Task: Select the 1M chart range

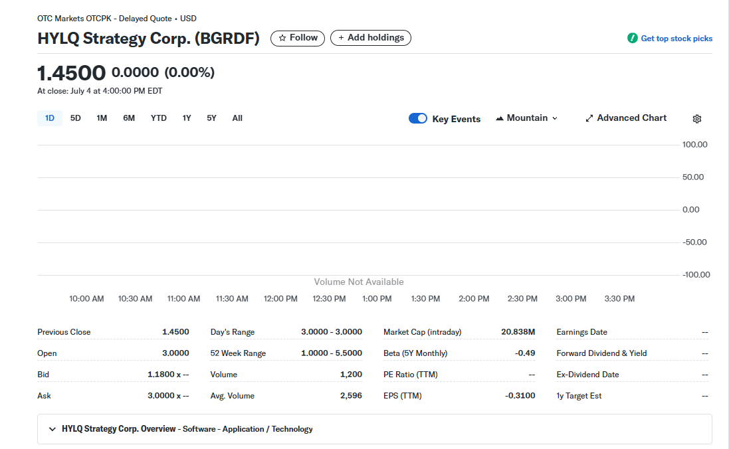Action: click(x=102, y=118)
